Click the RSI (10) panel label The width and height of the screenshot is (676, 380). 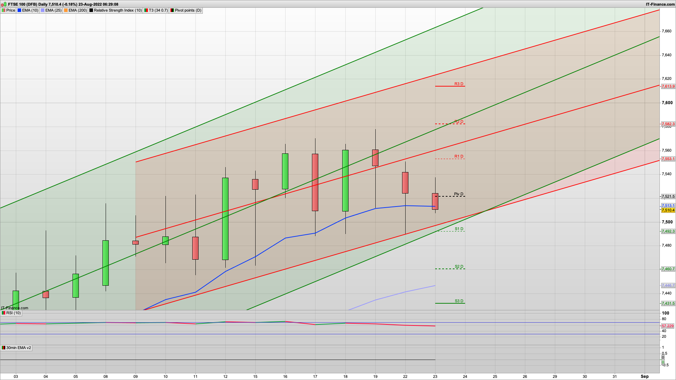(x=11, y=313)
